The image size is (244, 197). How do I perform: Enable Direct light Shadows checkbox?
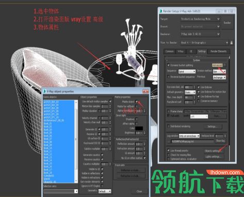coord(137,119)
